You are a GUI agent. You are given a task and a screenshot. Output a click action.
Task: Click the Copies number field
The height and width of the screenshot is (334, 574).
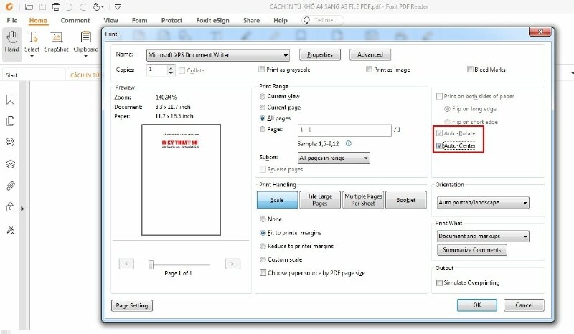click(157, 70)
